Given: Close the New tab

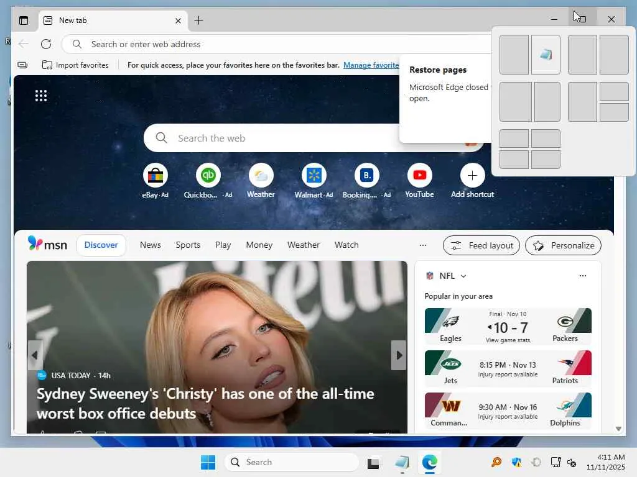Looking at the screenshot, I should click(178, 20).
